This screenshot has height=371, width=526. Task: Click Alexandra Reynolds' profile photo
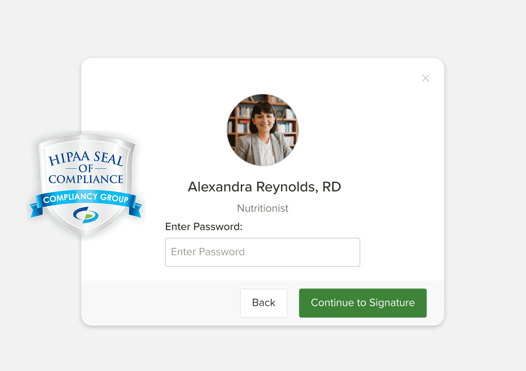tap(263, 130)
